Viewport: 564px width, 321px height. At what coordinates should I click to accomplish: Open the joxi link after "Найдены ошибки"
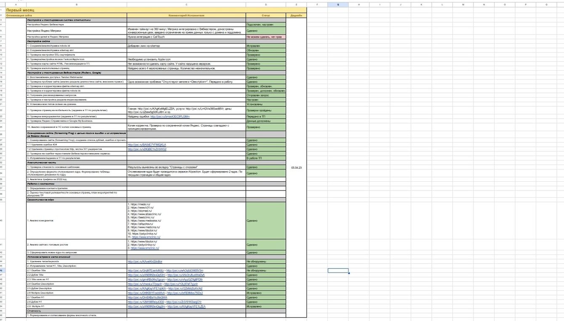(170, 116)
